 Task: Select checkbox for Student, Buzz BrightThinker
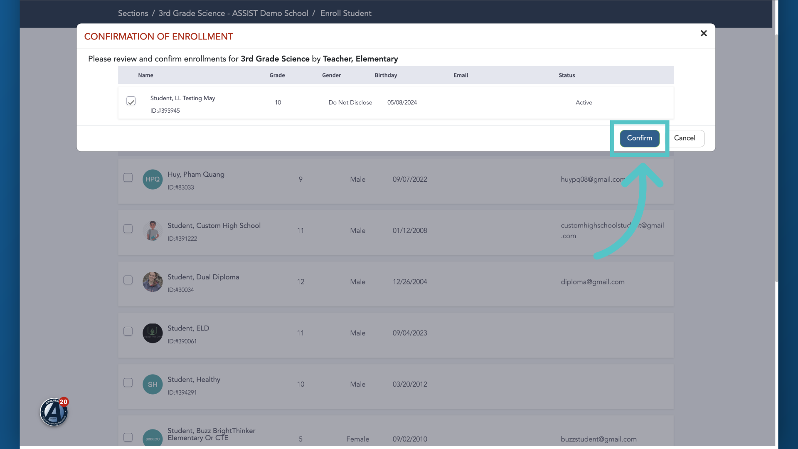tap(128, 437)
